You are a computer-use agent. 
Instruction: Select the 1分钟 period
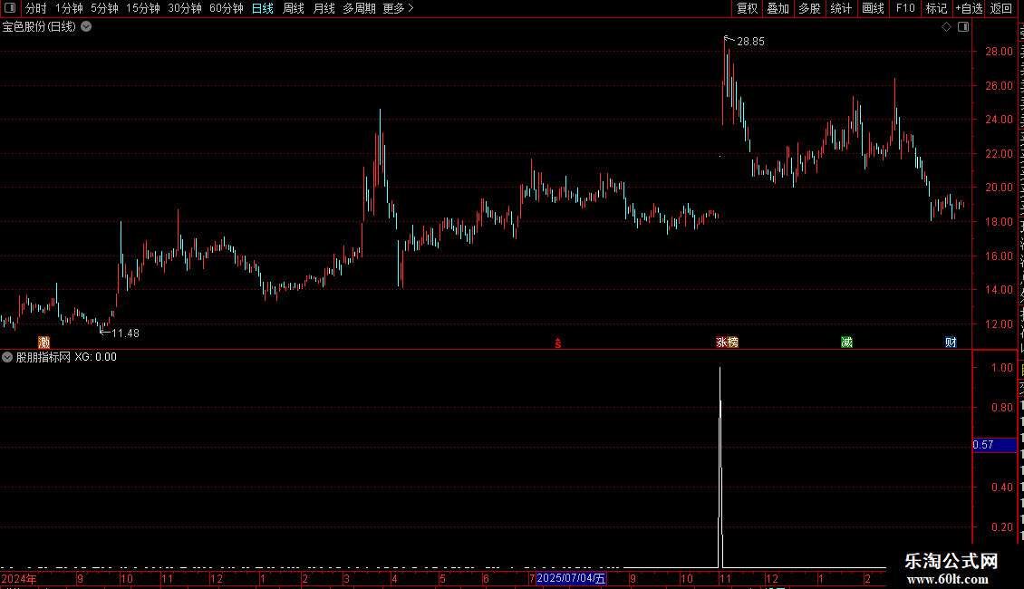click(69, 8)
